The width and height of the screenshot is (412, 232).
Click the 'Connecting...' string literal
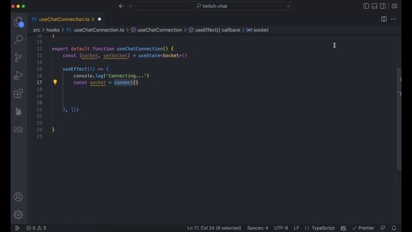[x=126, y=76]
